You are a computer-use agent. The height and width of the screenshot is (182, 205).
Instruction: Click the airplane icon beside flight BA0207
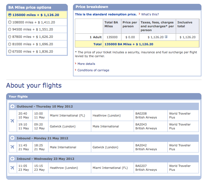(x=12, y=168)
